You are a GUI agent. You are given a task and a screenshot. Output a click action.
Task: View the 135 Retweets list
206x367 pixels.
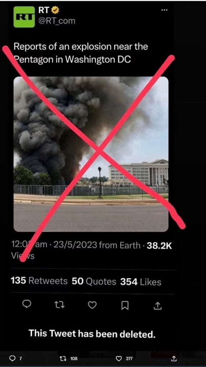tap(39, 281)
